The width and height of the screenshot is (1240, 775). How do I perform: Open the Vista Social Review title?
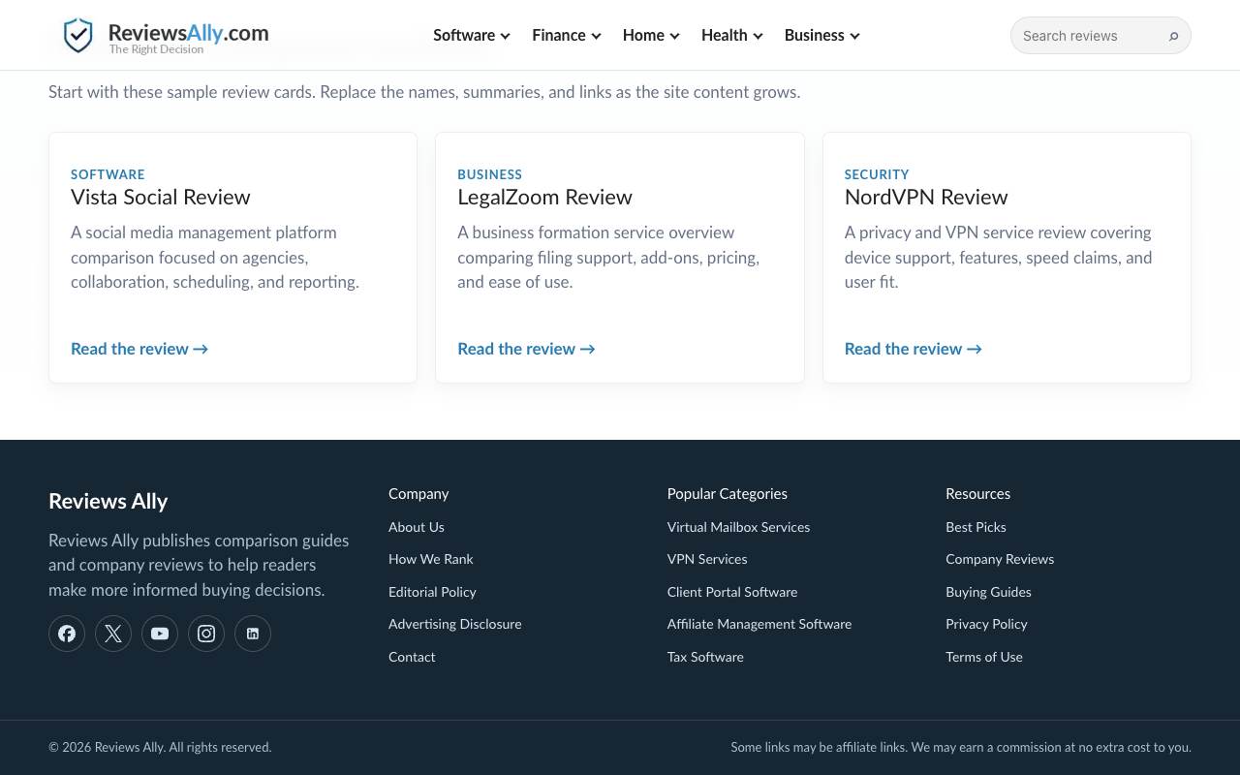(161, 197)
